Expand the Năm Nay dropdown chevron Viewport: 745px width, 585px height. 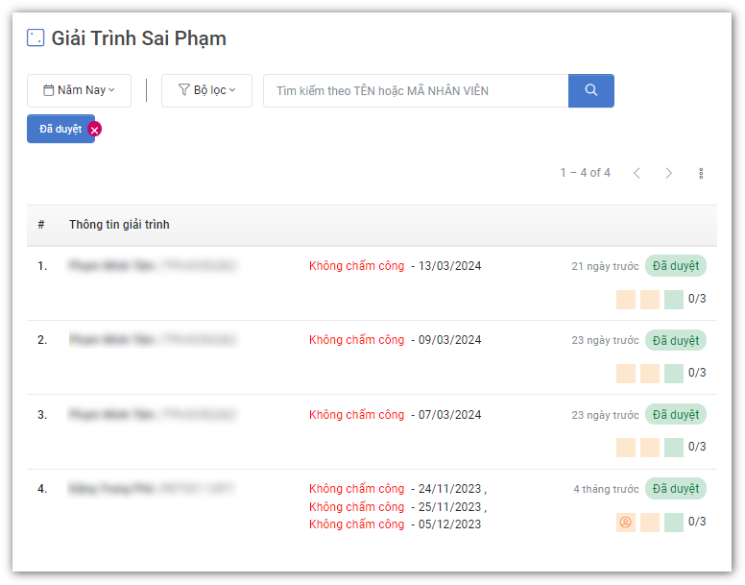tap(112, 90)
